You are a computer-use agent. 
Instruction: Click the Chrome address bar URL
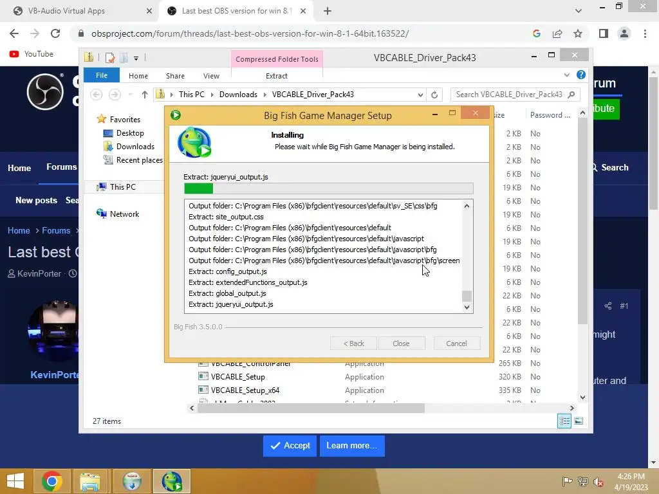250,33
